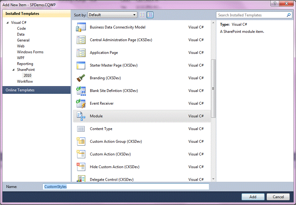Click the template list scrollbar thumb
The width and height of the screenshot is (296, 205).
click(213, 89)
